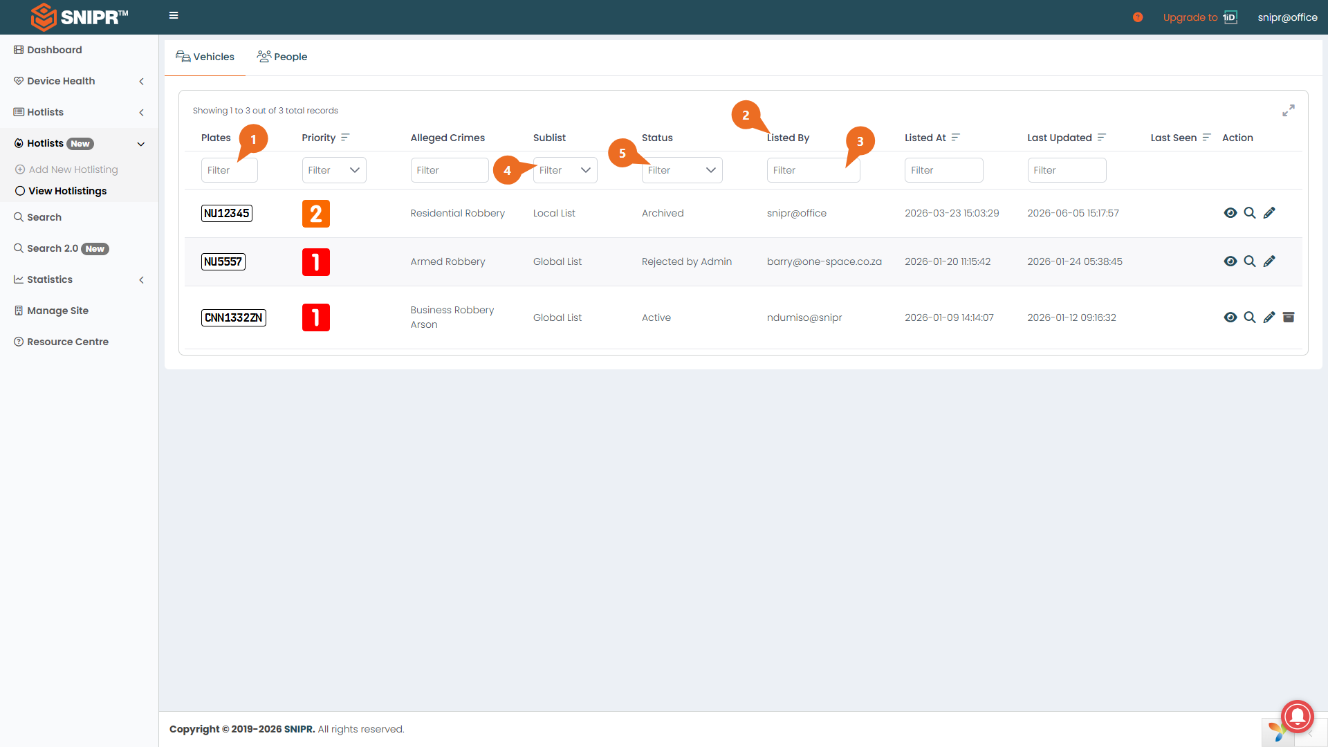Screen dimensions: 1328x747
Task: Open the Priority filter dropdown
Action: pyautogui.click(x=334, y=170)
